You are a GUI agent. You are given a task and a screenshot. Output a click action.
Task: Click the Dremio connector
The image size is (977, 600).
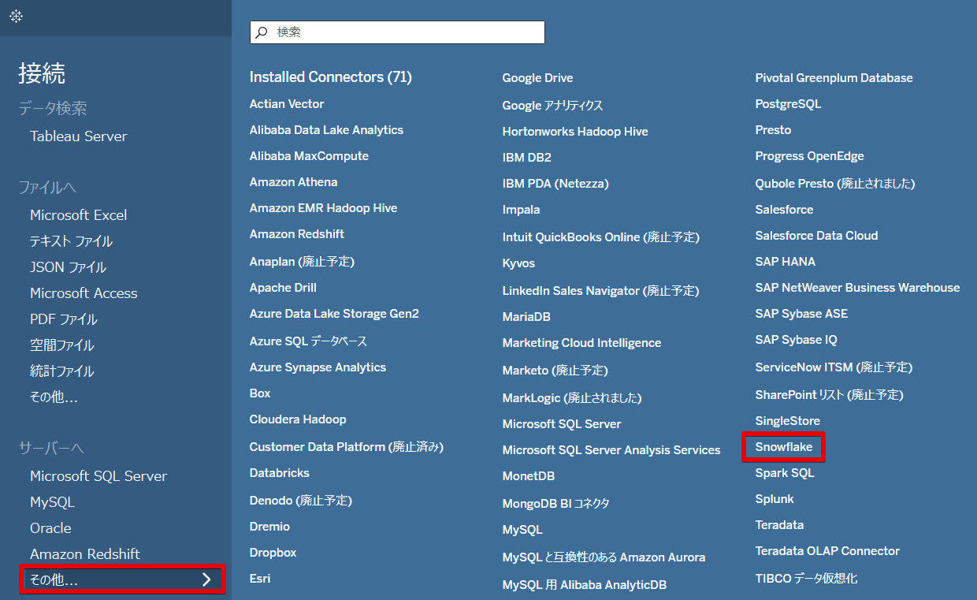269,527
